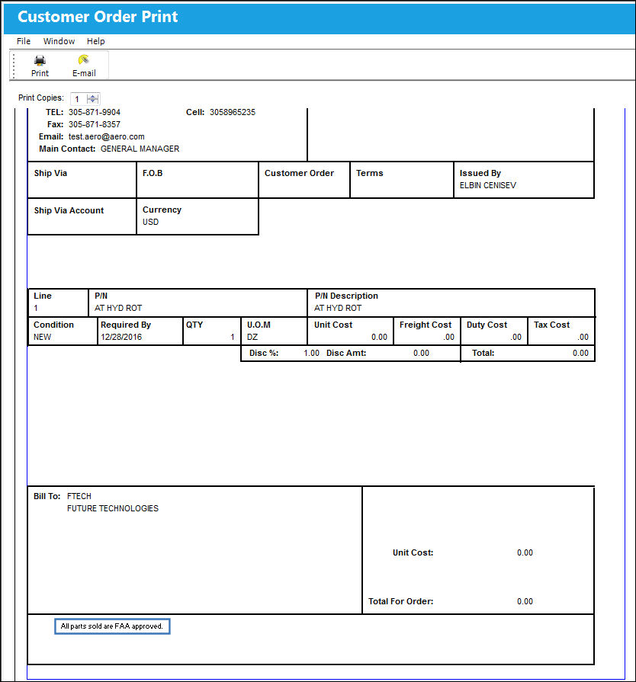Viewport: 636px width, 682px height.
Task: Click the Print Copies spinner arrows
Action: pos(93,99)
